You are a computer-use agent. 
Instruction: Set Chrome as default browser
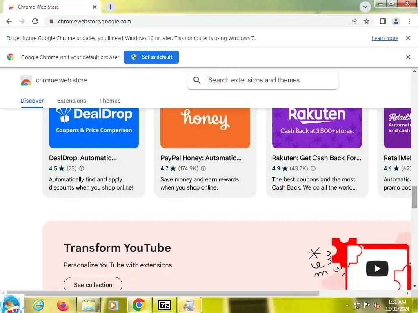151,57
